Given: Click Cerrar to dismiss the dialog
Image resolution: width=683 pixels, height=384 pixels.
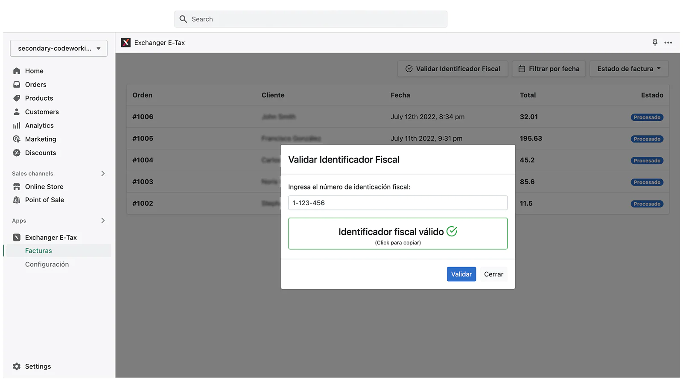Looking at the screenshot, I should click(x=493, y=274).
